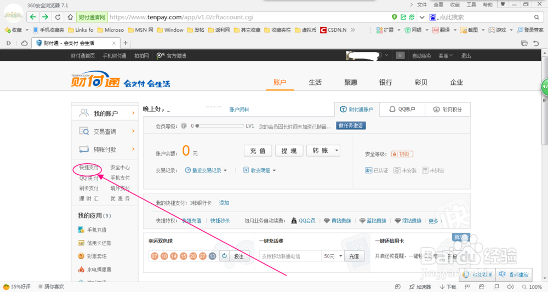Select lottery ball number 07

click(155, 256)
